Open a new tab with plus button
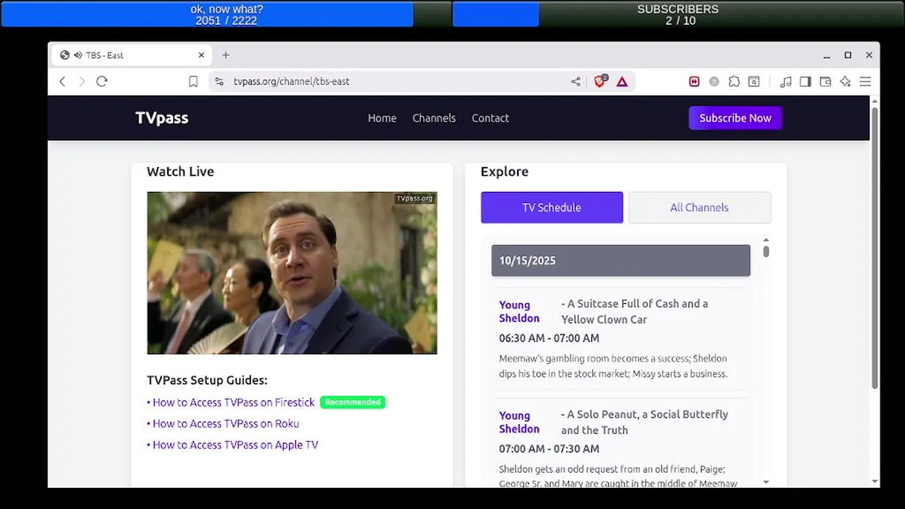905x509 pixels. pyautogui.click(x=226, y=55)
